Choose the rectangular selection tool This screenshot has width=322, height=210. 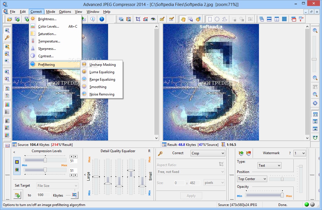tap(210, 19)
